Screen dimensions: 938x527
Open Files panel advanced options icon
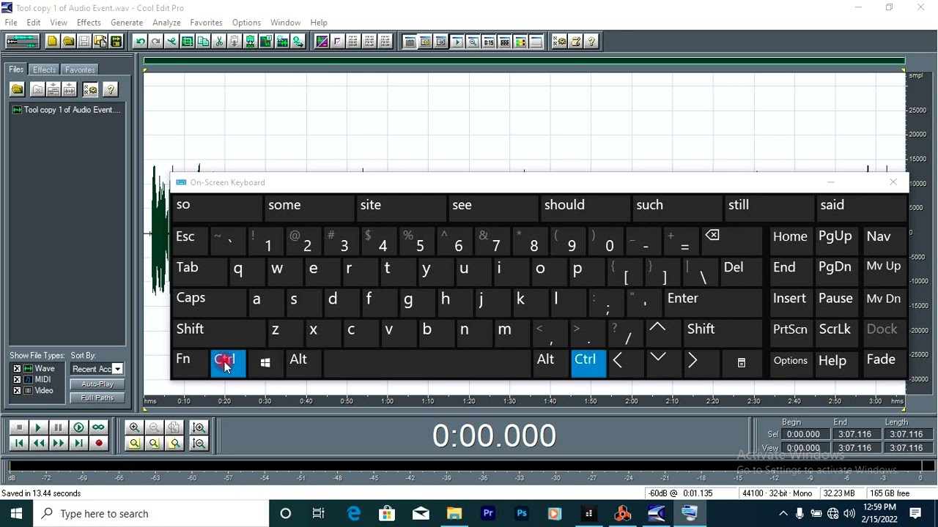tap(90, 89)
